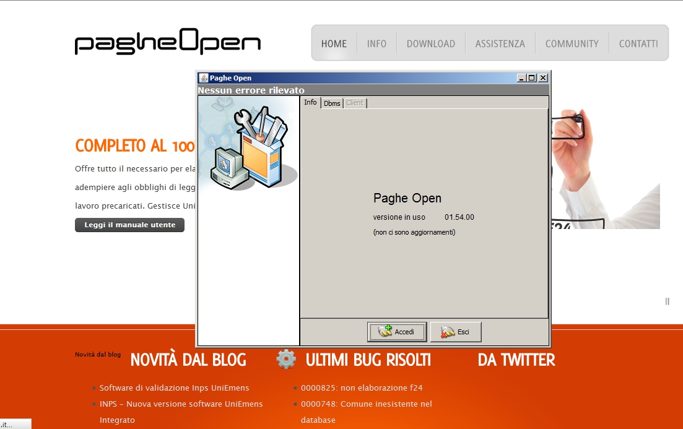The image size is (683, 429).
Task: Select the disabled Client tab
Action: point(355,103)
